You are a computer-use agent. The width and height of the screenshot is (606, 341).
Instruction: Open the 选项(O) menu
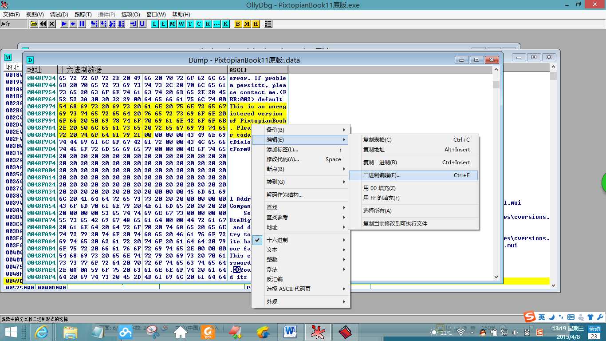tap(130, 14)
